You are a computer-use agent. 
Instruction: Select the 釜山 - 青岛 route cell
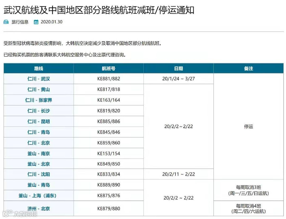coord(39,185)
